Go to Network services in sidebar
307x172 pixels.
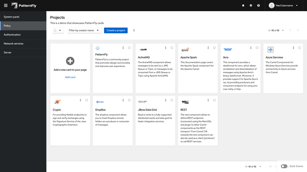(x=14, y=43)
